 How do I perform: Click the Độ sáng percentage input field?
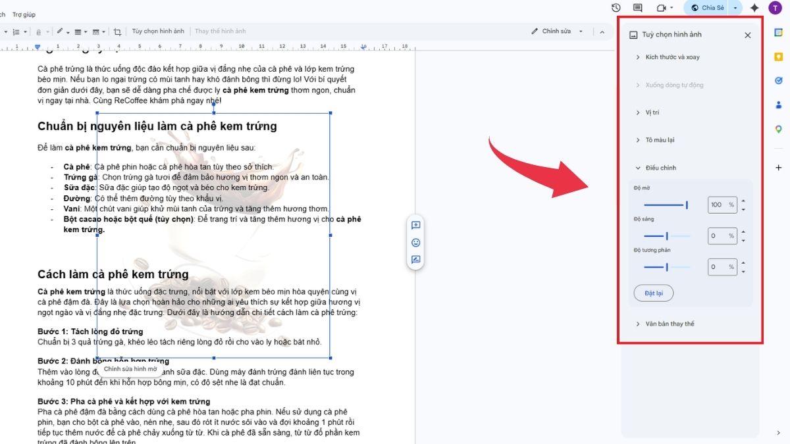[x=722, y=235]
